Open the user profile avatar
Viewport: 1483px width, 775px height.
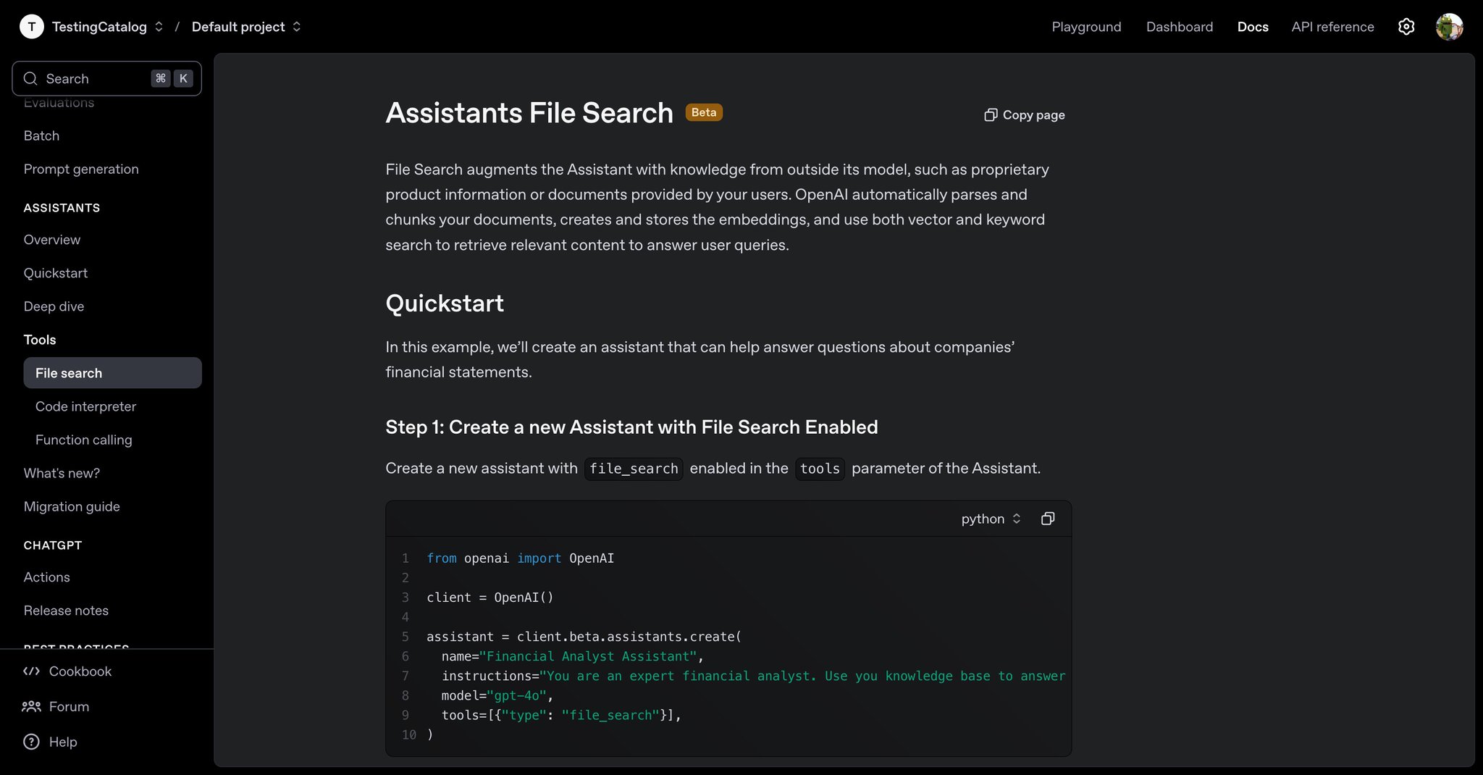(1449, 27)
